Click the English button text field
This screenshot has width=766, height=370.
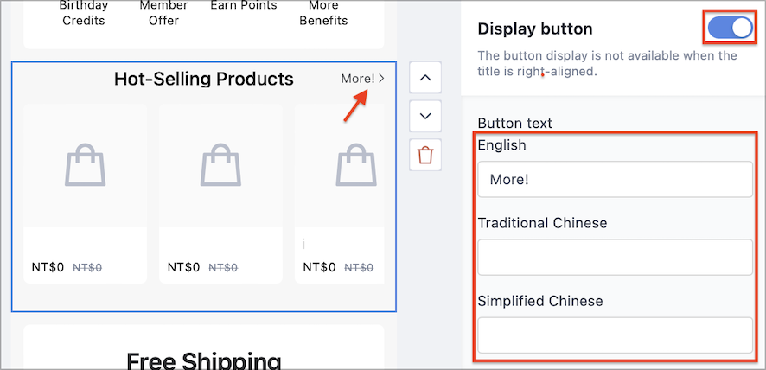tap(615, 179)
